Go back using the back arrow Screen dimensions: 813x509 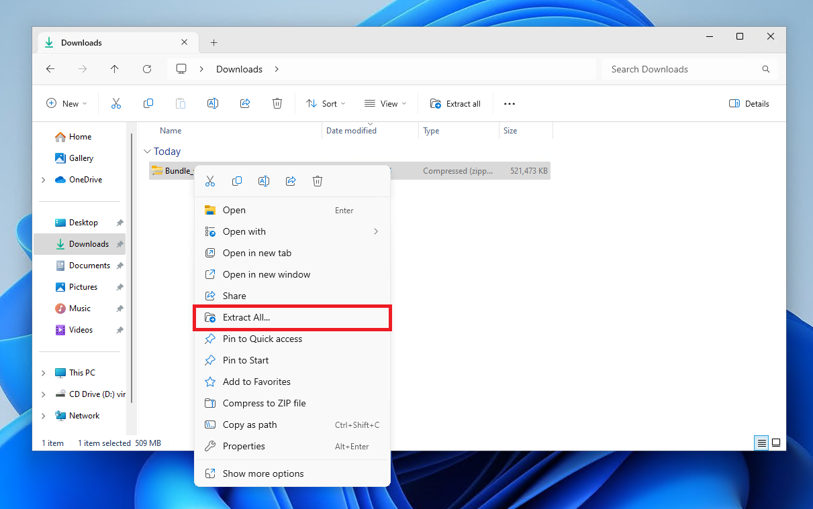50,68
